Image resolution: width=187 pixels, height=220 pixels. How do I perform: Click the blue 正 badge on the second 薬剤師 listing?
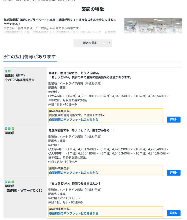pyautogui.click(x=6, y=129)
